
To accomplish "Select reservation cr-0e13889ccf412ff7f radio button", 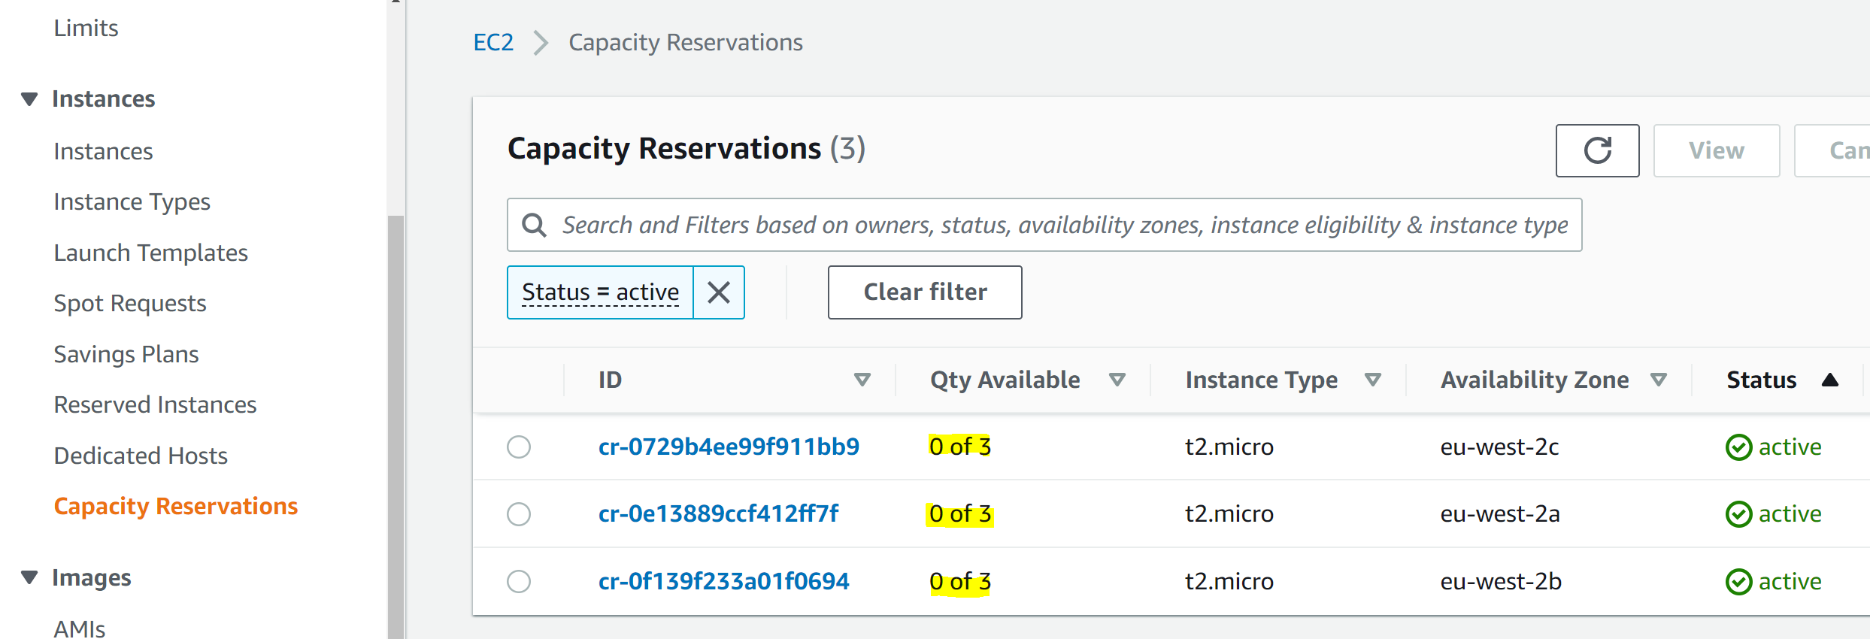I will coord(519,514).
